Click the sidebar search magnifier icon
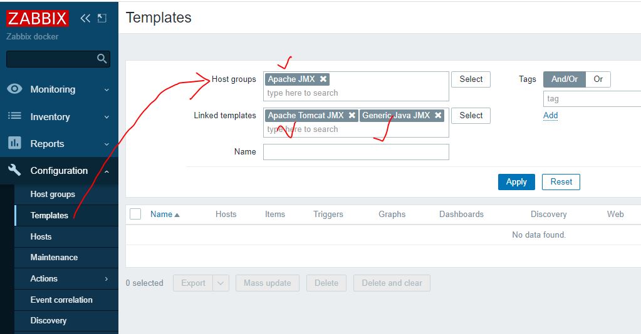Screen dimensions: 641x334 coord(102,59)
